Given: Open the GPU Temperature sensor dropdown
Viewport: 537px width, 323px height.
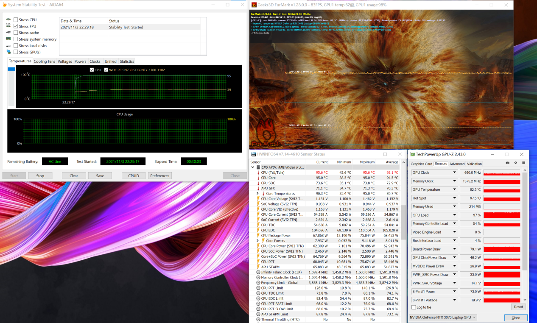Looking at the screenshot, I should (454, 189).
